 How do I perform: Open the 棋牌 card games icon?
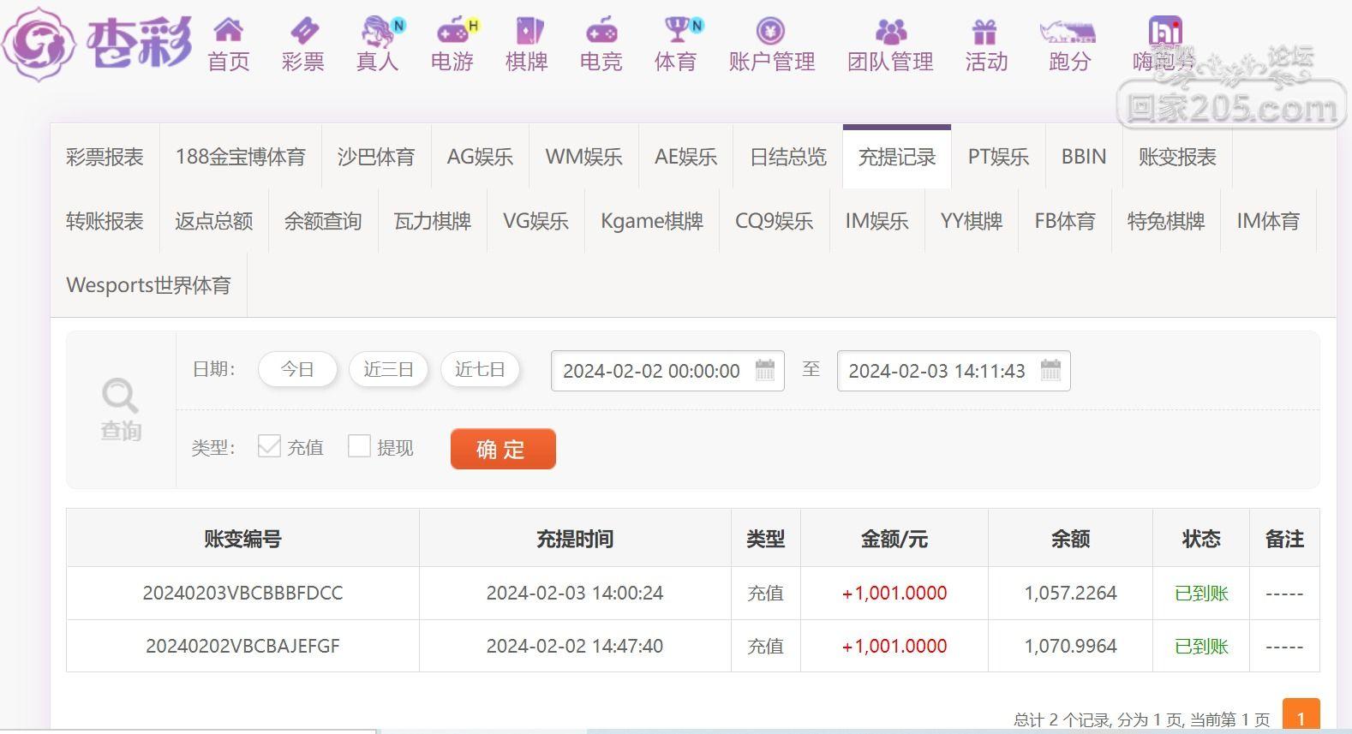pyautogui.click(x=528, y=31)
